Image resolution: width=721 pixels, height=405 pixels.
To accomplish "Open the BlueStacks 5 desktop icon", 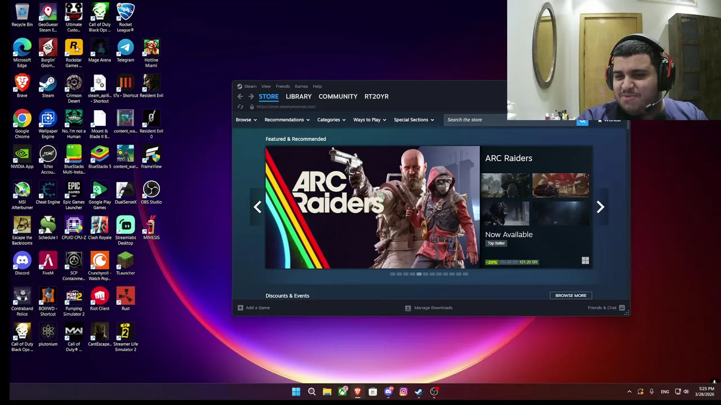I will point(100,157).
